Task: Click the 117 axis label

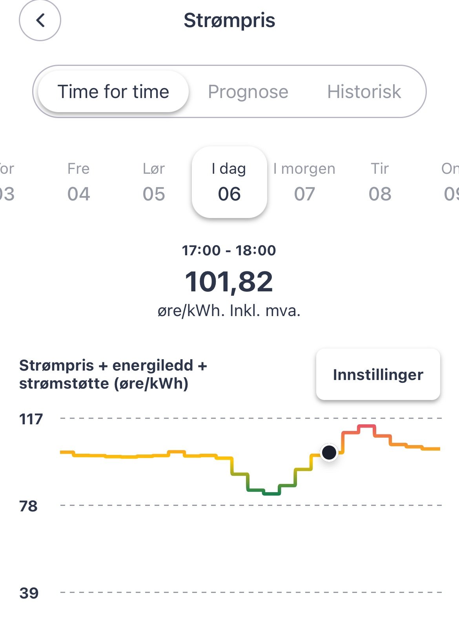Action: coord(31,419)
